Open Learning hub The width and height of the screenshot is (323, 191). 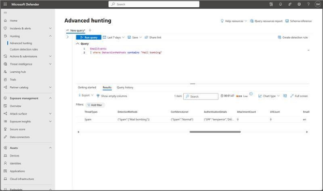click(x=18, y=72)
